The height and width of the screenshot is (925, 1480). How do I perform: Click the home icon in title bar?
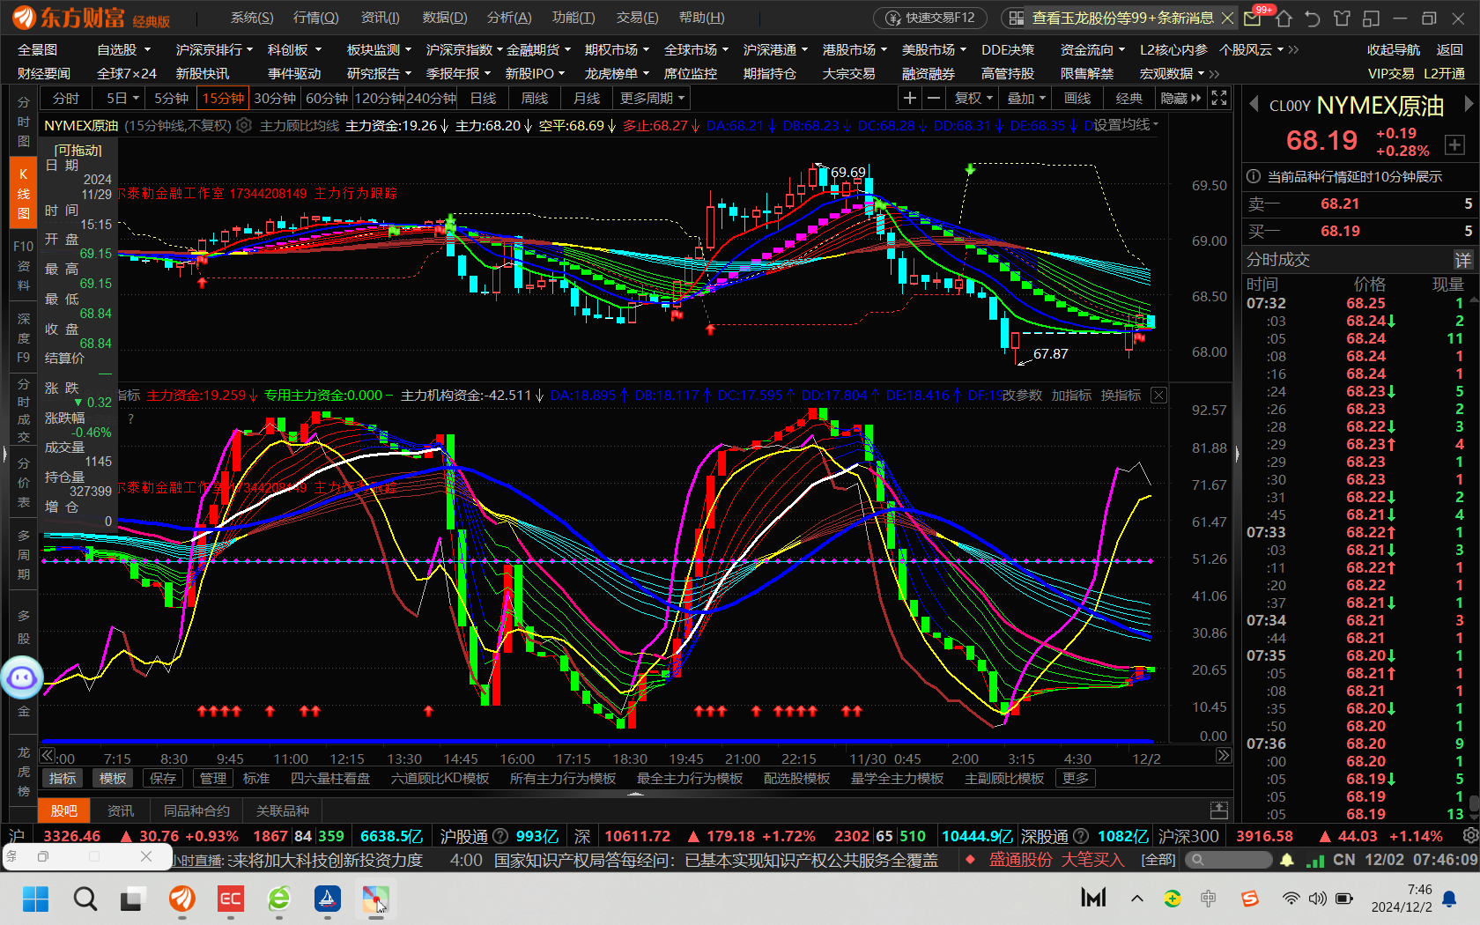pos(1284,18)
